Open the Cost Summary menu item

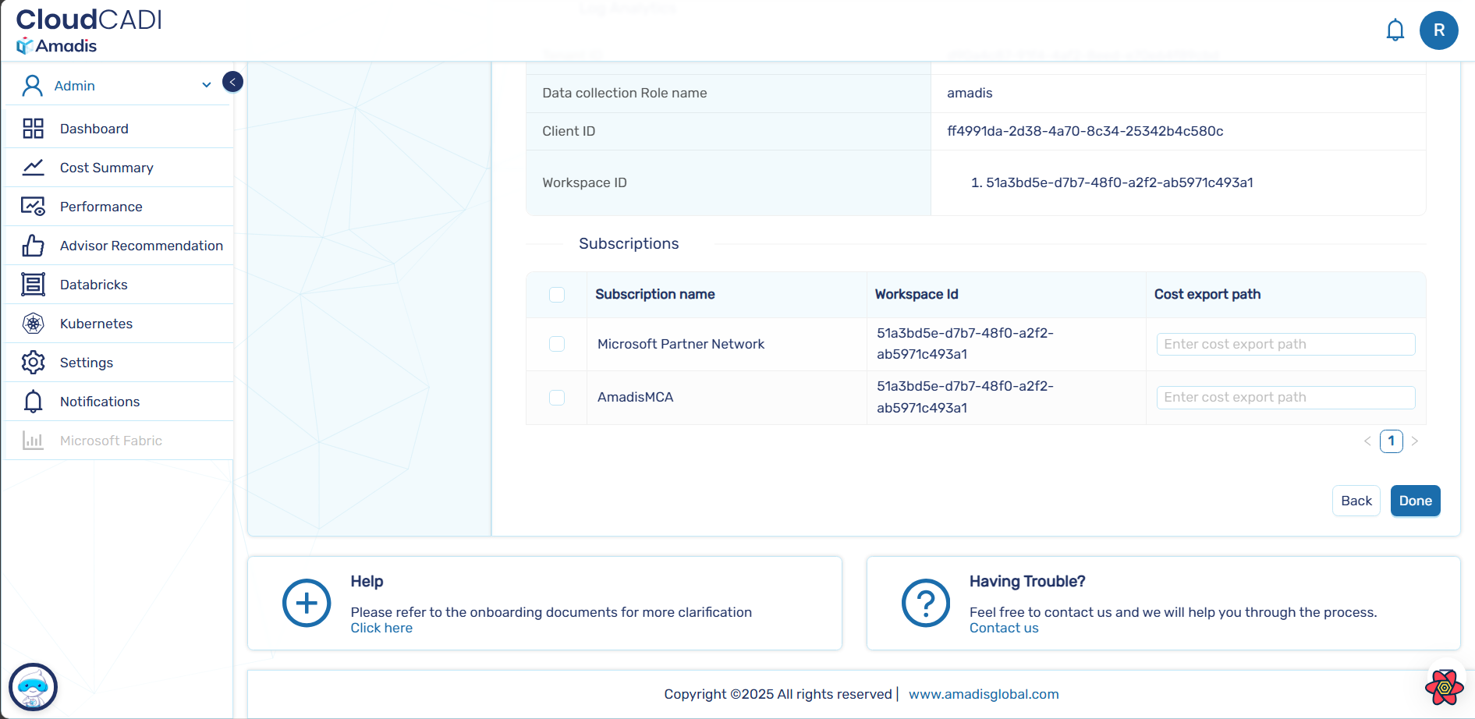tap(106, 168)
